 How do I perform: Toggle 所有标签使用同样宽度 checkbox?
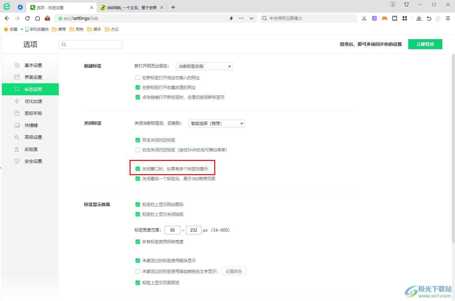coord(138,242)
